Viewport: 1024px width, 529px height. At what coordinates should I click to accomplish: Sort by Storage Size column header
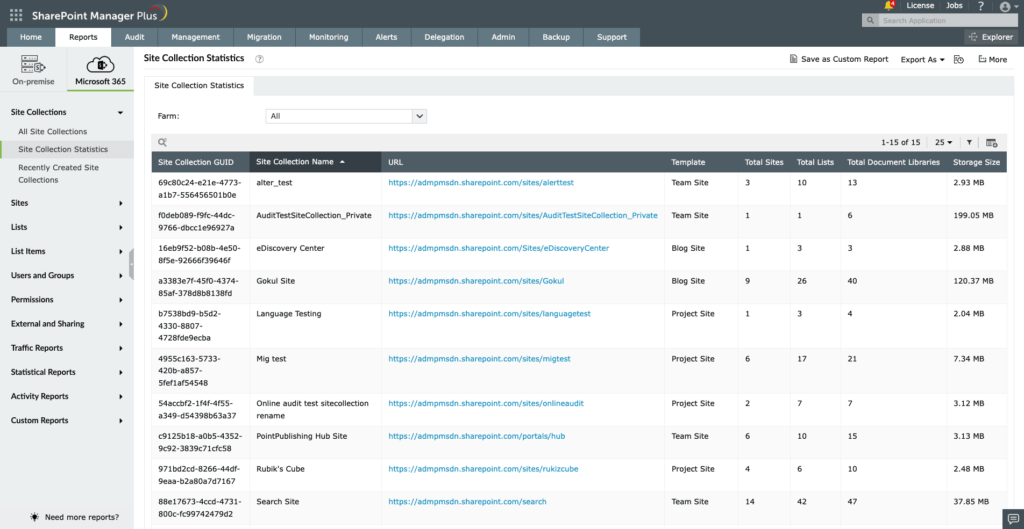point(976,162)
